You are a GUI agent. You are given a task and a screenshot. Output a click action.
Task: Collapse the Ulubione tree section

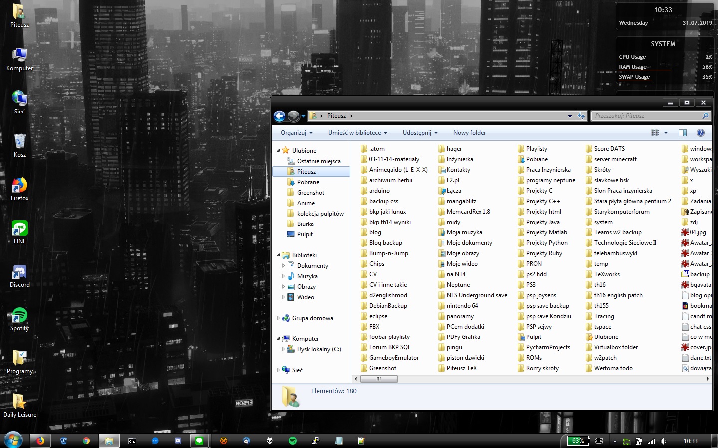click(x=278, y=150)
